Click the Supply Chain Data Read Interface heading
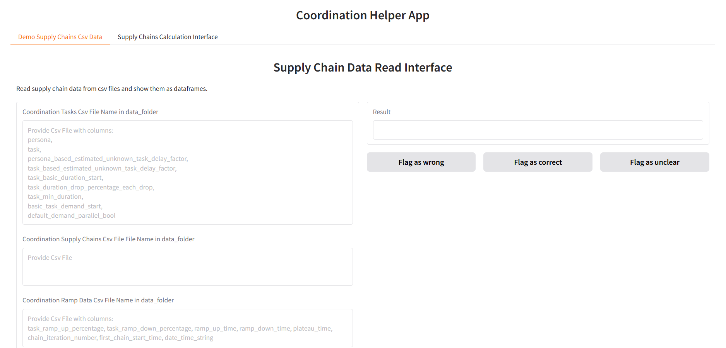Image resolution: width=726 pixels, height=348 pixels. click(x=363, y=68)
